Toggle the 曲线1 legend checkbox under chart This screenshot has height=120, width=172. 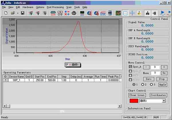pyautogui.click(x=67, y=65)
